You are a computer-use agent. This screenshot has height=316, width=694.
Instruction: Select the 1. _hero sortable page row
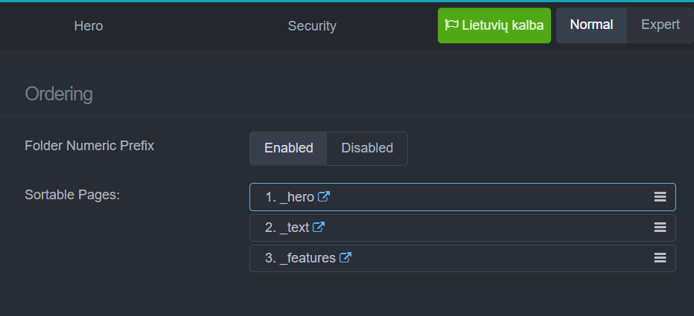462,197
